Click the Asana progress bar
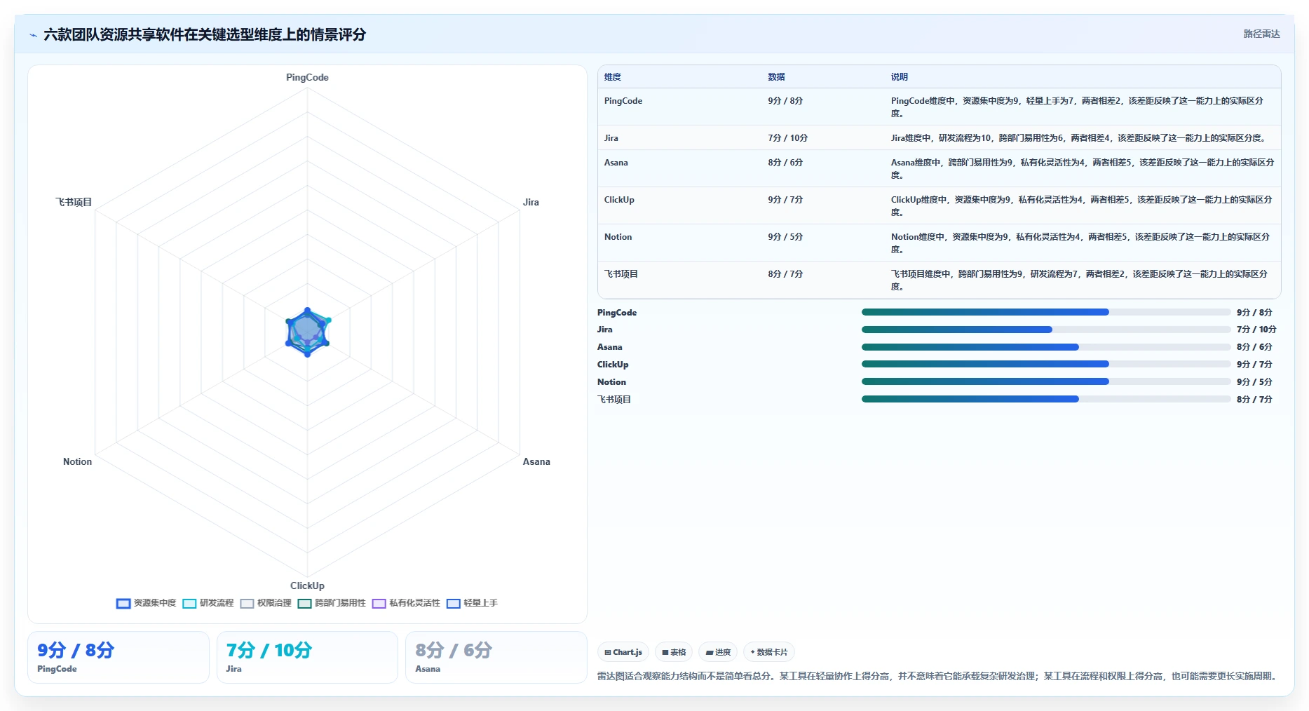The image size is (1309, 711). coord(1046,347)
